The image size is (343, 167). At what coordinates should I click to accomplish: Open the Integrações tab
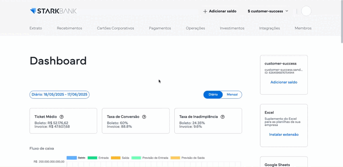point(269,28)
